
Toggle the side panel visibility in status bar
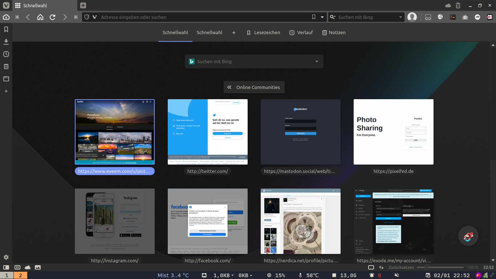coord(6,267)
